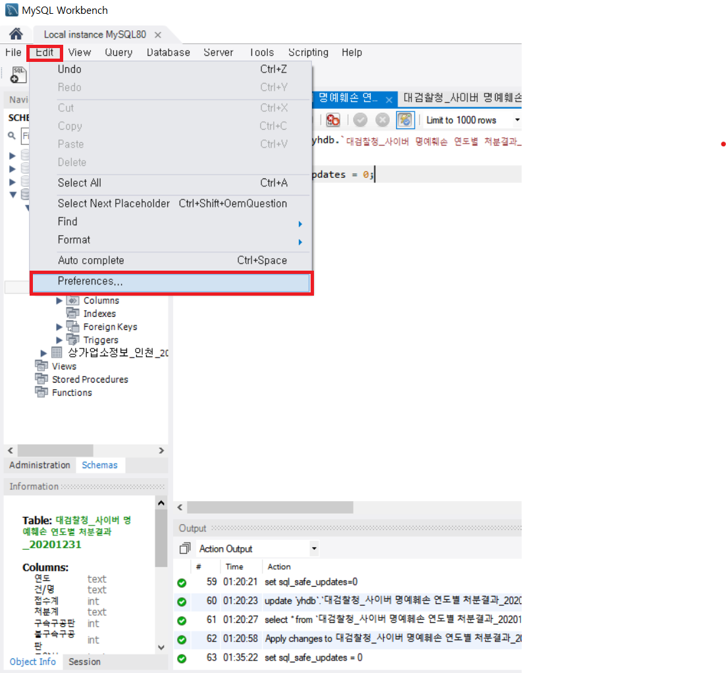
Task: Click the commit checkmark icon
Action: click(x=360, y=120)
